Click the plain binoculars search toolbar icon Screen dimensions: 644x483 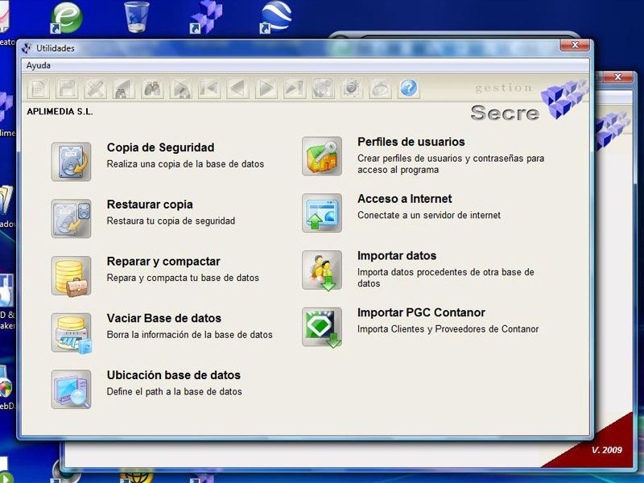pyautogui.click(x=152, y=89)
